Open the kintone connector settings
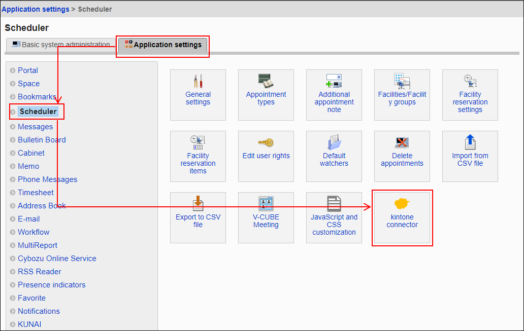 click(x=402, y=217)
